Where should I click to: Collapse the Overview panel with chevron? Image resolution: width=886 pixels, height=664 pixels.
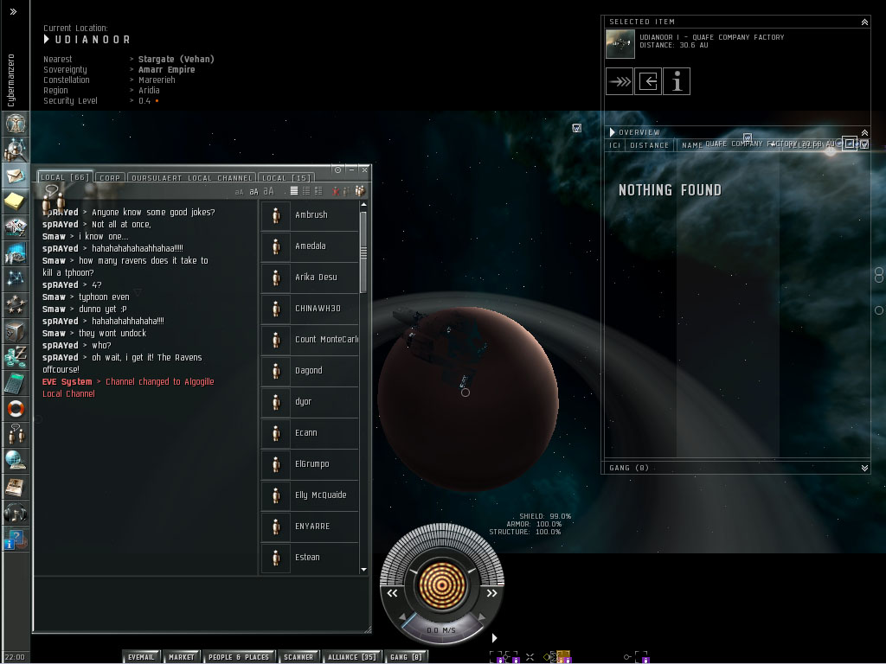864,132
